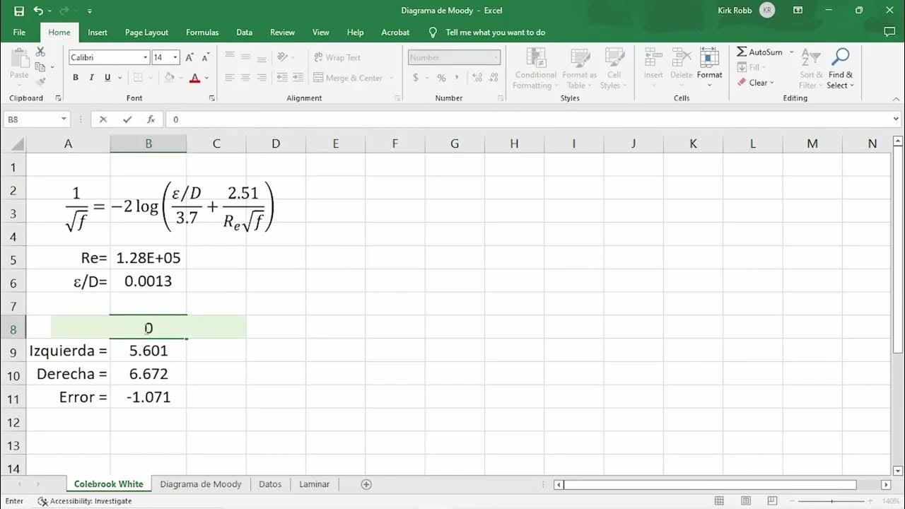The image size is (905, 509).
Task: Switch to the Page Layout ribbon tab
Action: (x=146, y=33)
